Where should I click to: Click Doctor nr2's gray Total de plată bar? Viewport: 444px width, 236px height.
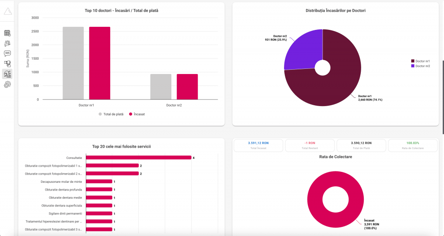161,87
